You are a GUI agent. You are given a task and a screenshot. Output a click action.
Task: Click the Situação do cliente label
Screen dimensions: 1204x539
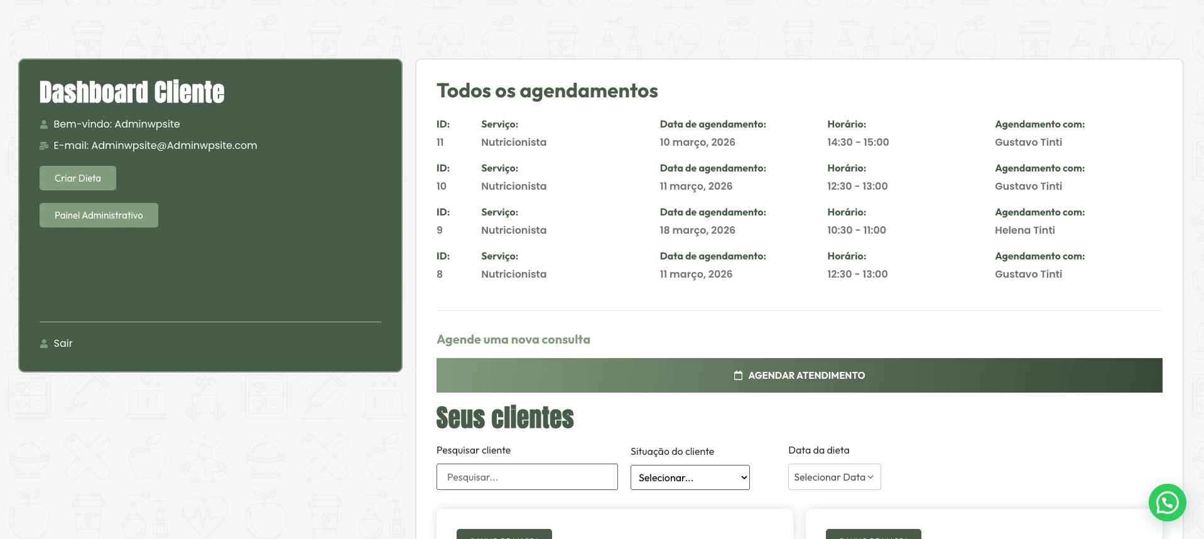(672, 452)
